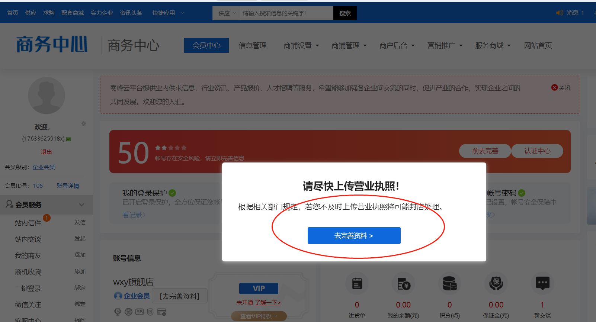Click the 去完善资料 button in dialog

coord(354,236)
